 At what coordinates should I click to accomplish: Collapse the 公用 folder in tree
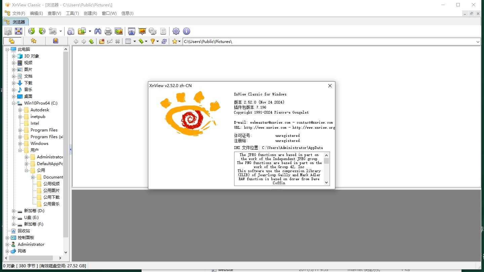27,170
